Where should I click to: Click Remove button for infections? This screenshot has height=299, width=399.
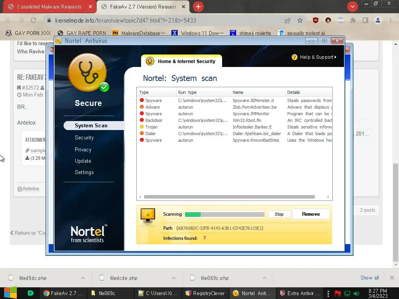tap(311, 214)
